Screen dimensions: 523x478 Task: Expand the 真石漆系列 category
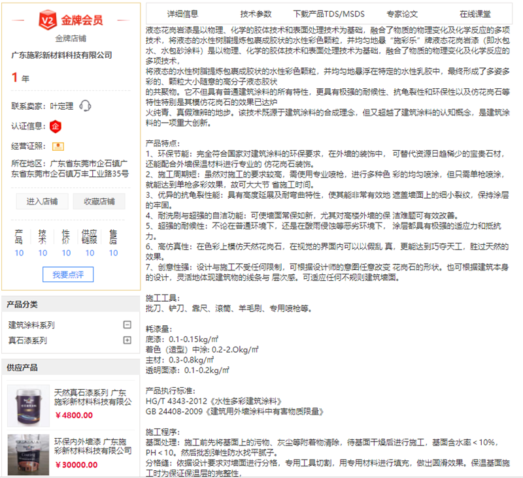pos(127,340)
